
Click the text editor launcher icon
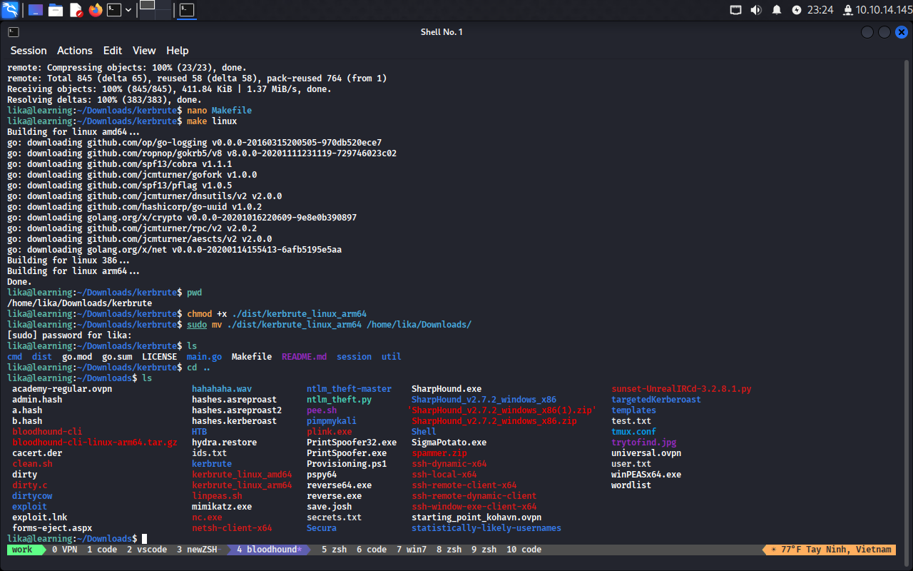pos(76,10)
